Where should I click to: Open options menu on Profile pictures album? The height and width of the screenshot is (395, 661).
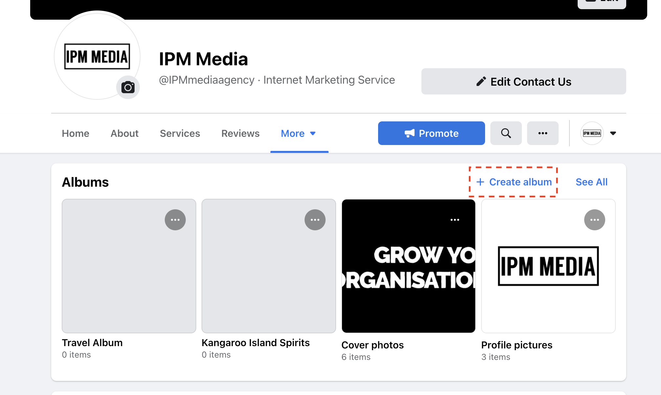coord(595,219)
